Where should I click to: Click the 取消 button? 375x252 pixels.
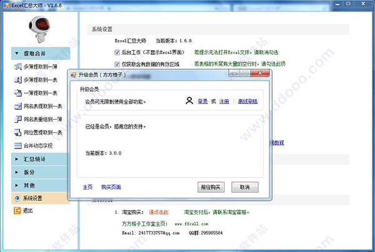pyautogui.click(x=244, y=187)
